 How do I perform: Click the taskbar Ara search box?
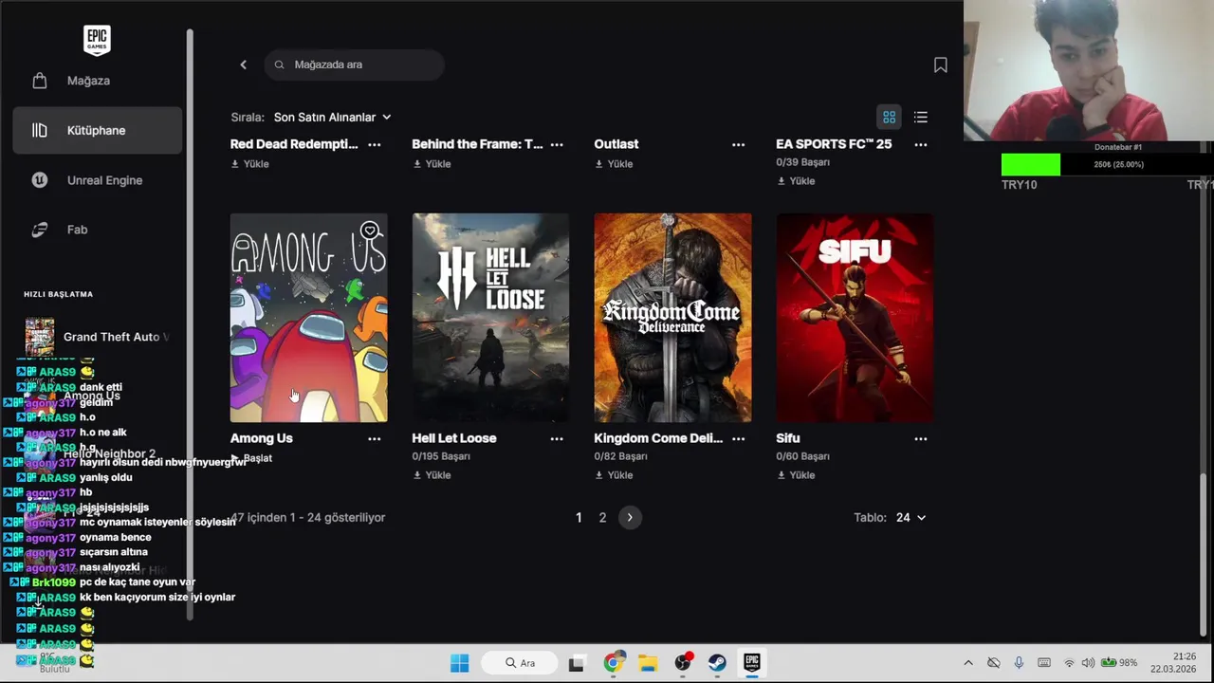point(520,663)
